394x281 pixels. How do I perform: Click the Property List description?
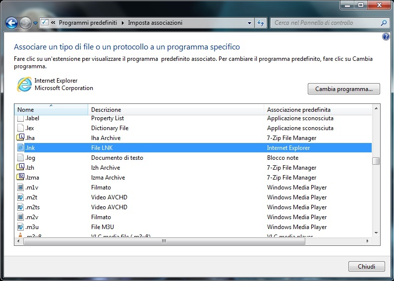108,118
